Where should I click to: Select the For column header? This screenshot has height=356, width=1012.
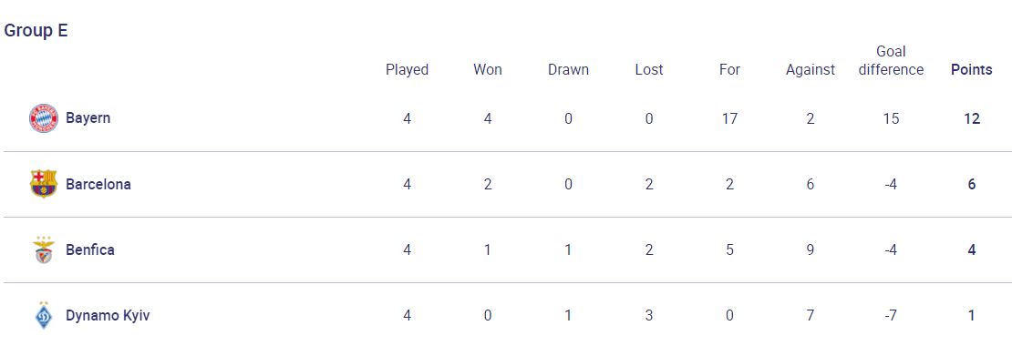(729, 69)
